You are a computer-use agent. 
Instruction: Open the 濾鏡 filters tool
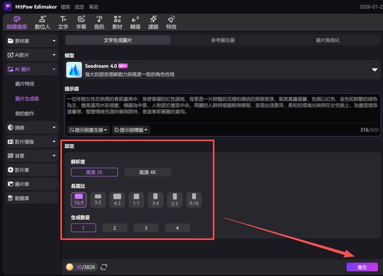pyautogui.click(x=153, y=23)
